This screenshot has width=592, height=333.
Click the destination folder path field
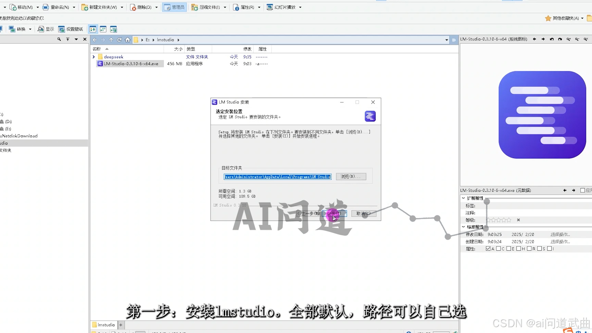click(x=277, y=177)
